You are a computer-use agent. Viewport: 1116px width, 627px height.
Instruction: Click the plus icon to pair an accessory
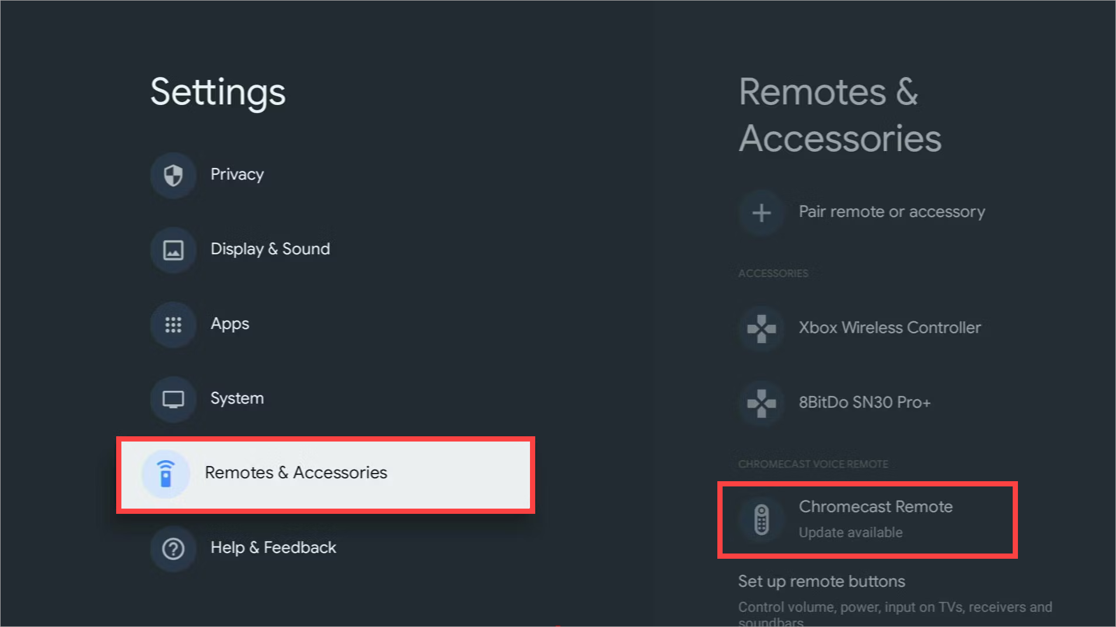761,212
